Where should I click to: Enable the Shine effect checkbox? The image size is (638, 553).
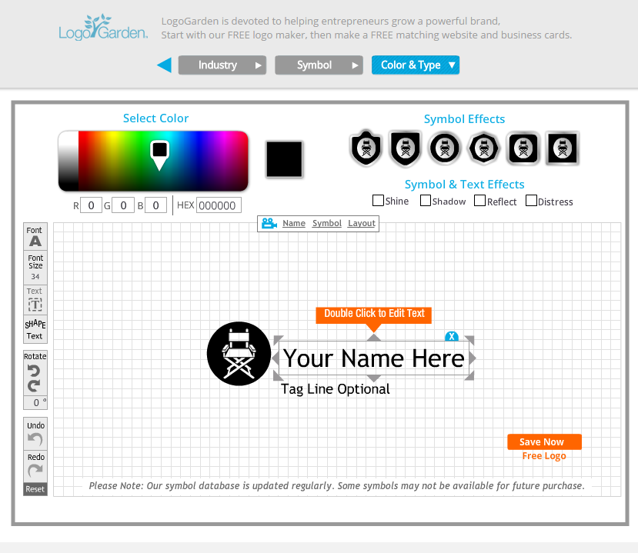[379, 201]
